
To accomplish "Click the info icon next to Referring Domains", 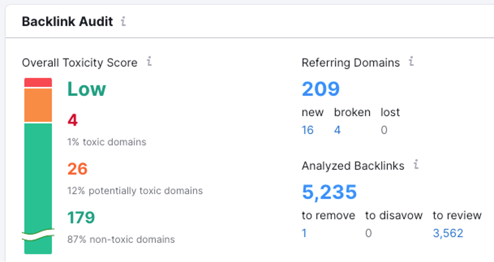I will [x=411, y=61].
